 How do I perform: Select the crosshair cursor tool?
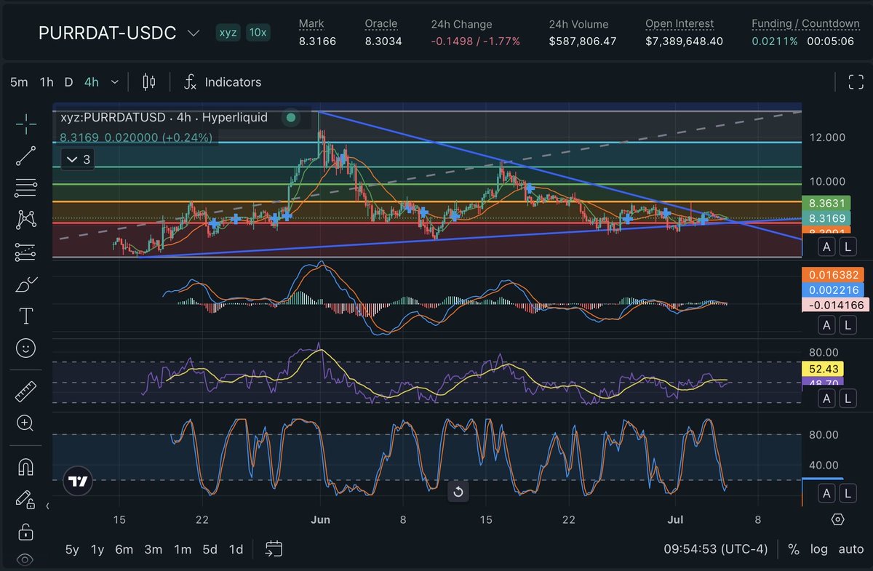(x=26, y=124)
